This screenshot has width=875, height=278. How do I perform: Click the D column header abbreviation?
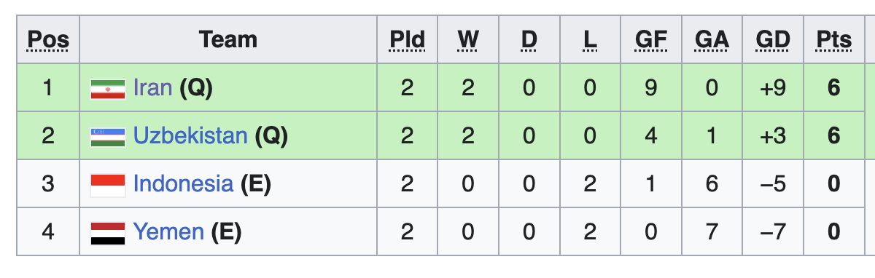[x=529, y=39]
